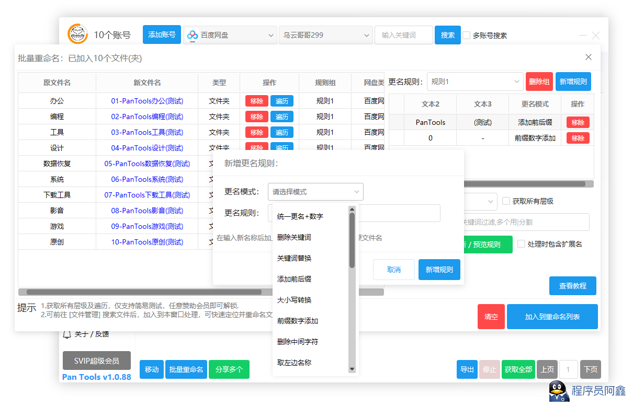Click the Pan Tools app logo icon
633x407 pixels.
point(77,34)
